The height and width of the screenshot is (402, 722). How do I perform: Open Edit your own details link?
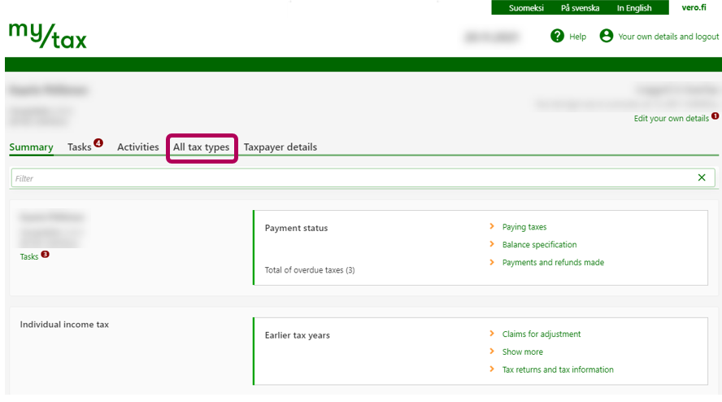pyautogui.click(x=671, y=119)
